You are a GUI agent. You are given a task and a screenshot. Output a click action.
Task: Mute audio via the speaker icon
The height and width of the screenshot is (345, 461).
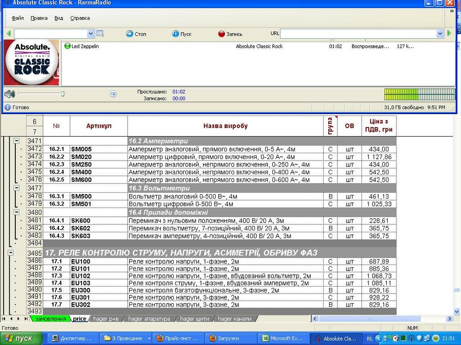click(x=9, y=94)
